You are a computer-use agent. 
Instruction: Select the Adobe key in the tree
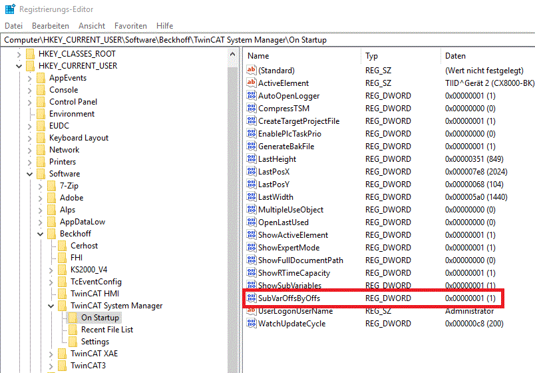(x=71, y=198)
